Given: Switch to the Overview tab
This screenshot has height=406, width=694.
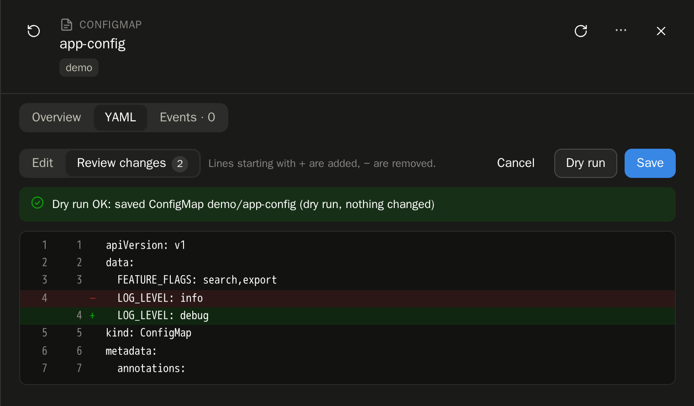Looking at the screenshot, I should 57,117.
